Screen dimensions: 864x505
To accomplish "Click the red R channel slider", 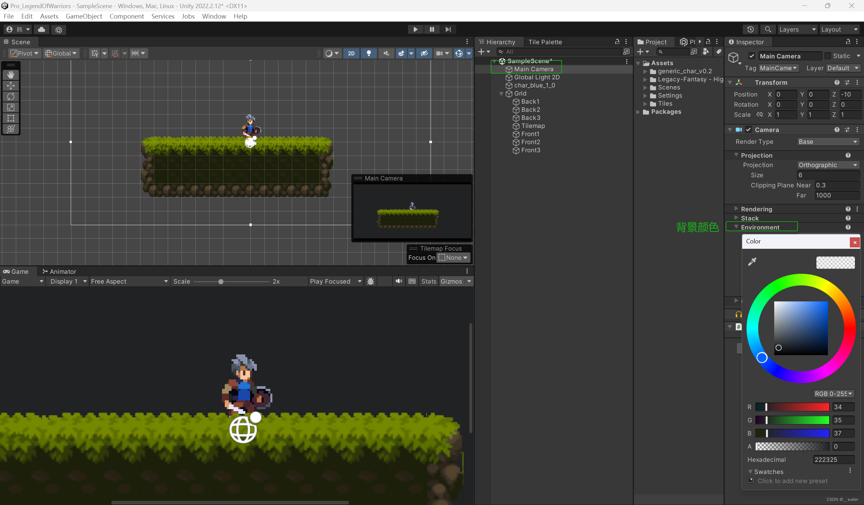I will point(792,407).
